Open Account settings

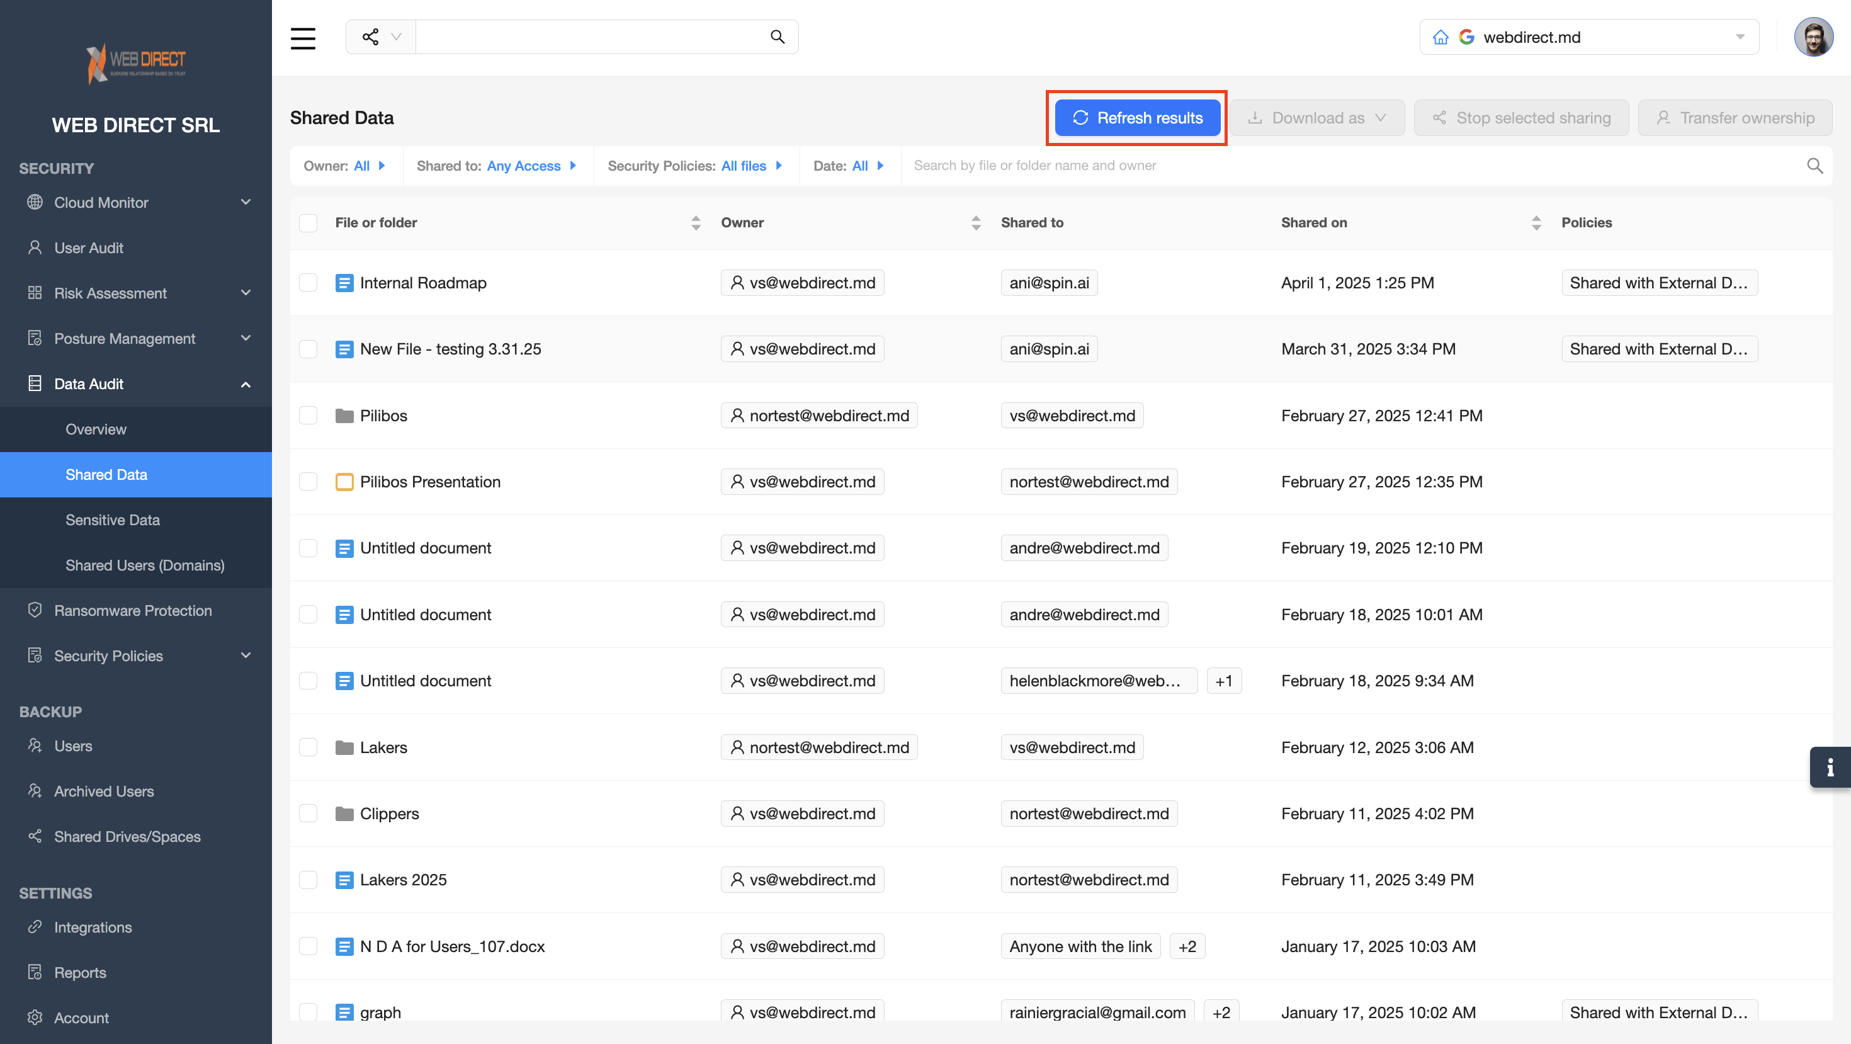[x=136, y=1018]
